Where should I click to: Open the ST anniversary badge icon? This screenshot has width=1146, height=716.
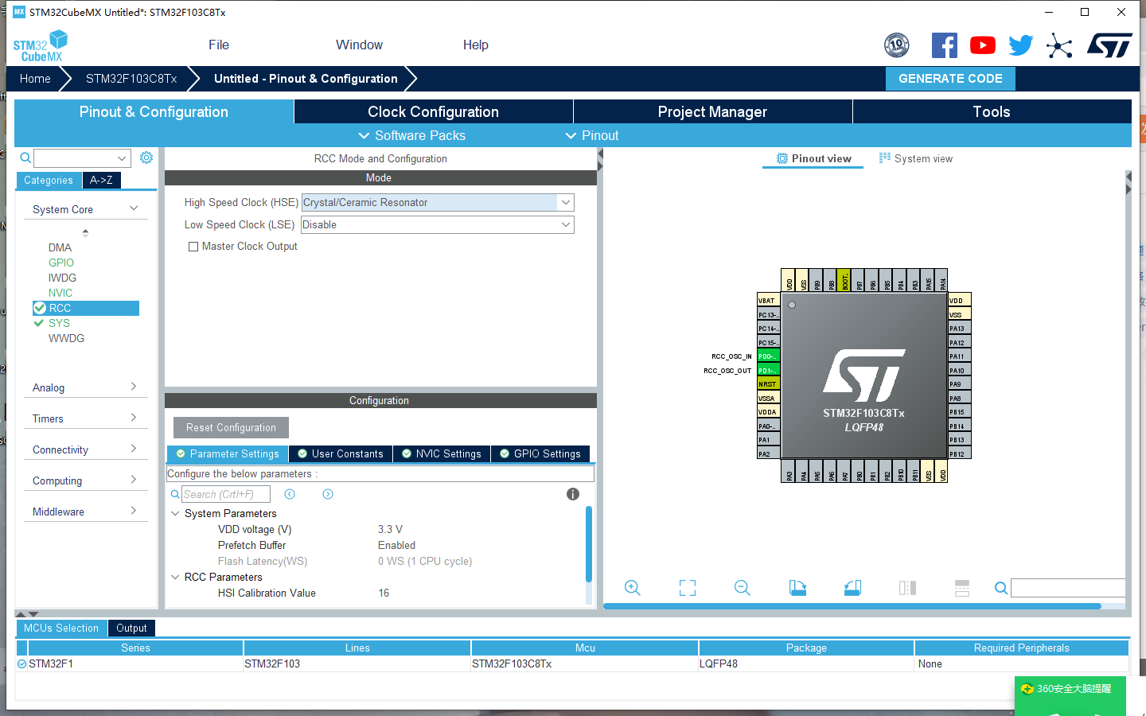pyautogui.click(x=897, y=45)
